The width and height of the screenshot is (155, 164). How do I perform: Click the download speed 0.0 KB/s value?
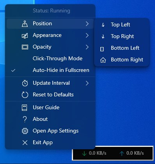click(x=98, y=153)
